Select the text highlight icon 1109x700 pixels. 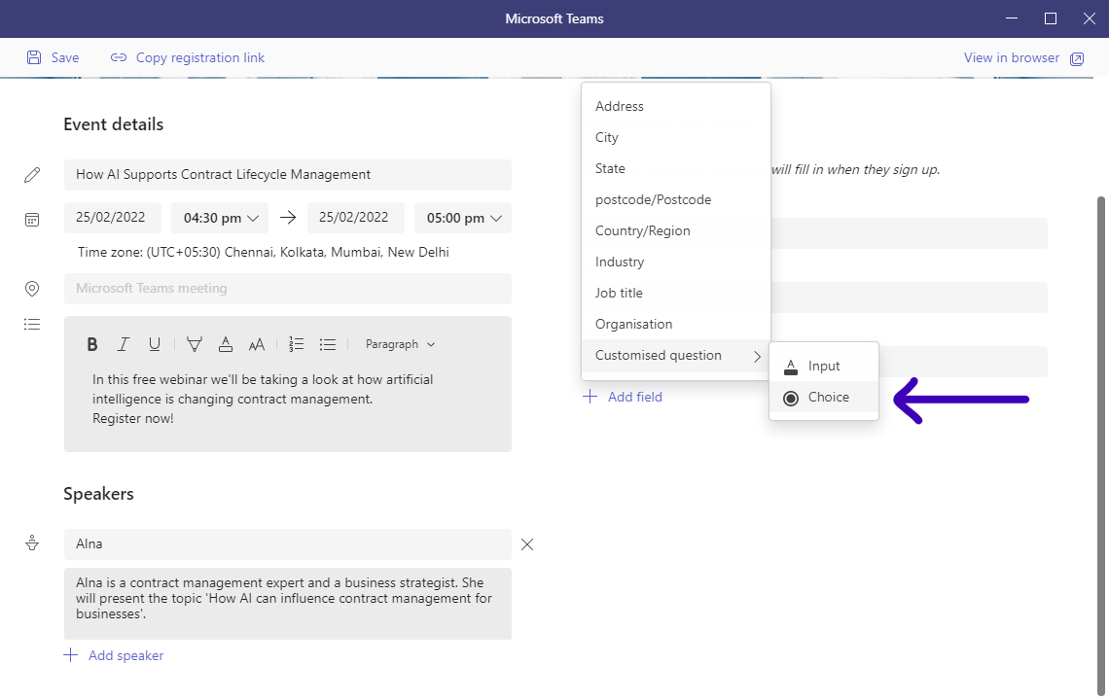195,343
